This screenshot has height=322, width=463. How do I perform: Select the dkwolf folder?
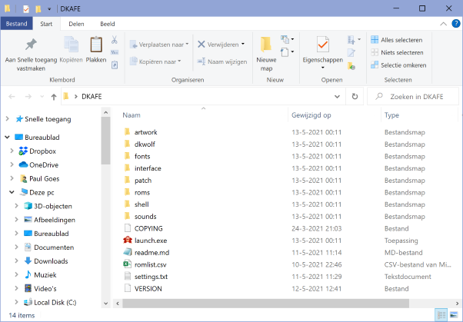tap(145, 144)
